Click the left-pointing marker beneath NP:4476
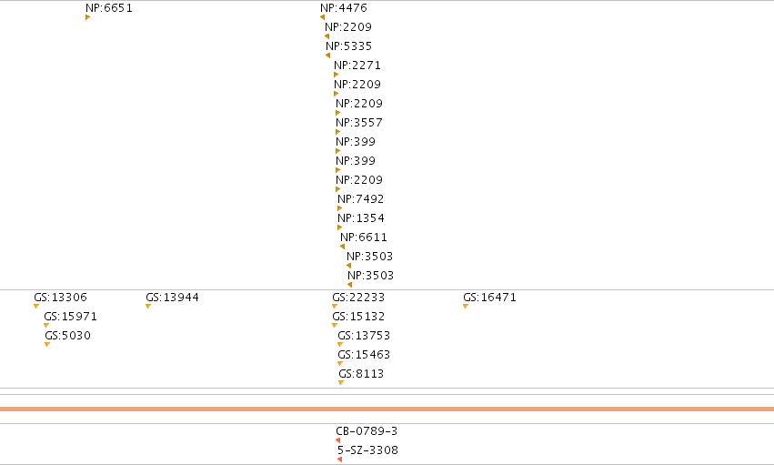This screenshot has height=465, width=774. pyautogui.click(x=322, y=18)
